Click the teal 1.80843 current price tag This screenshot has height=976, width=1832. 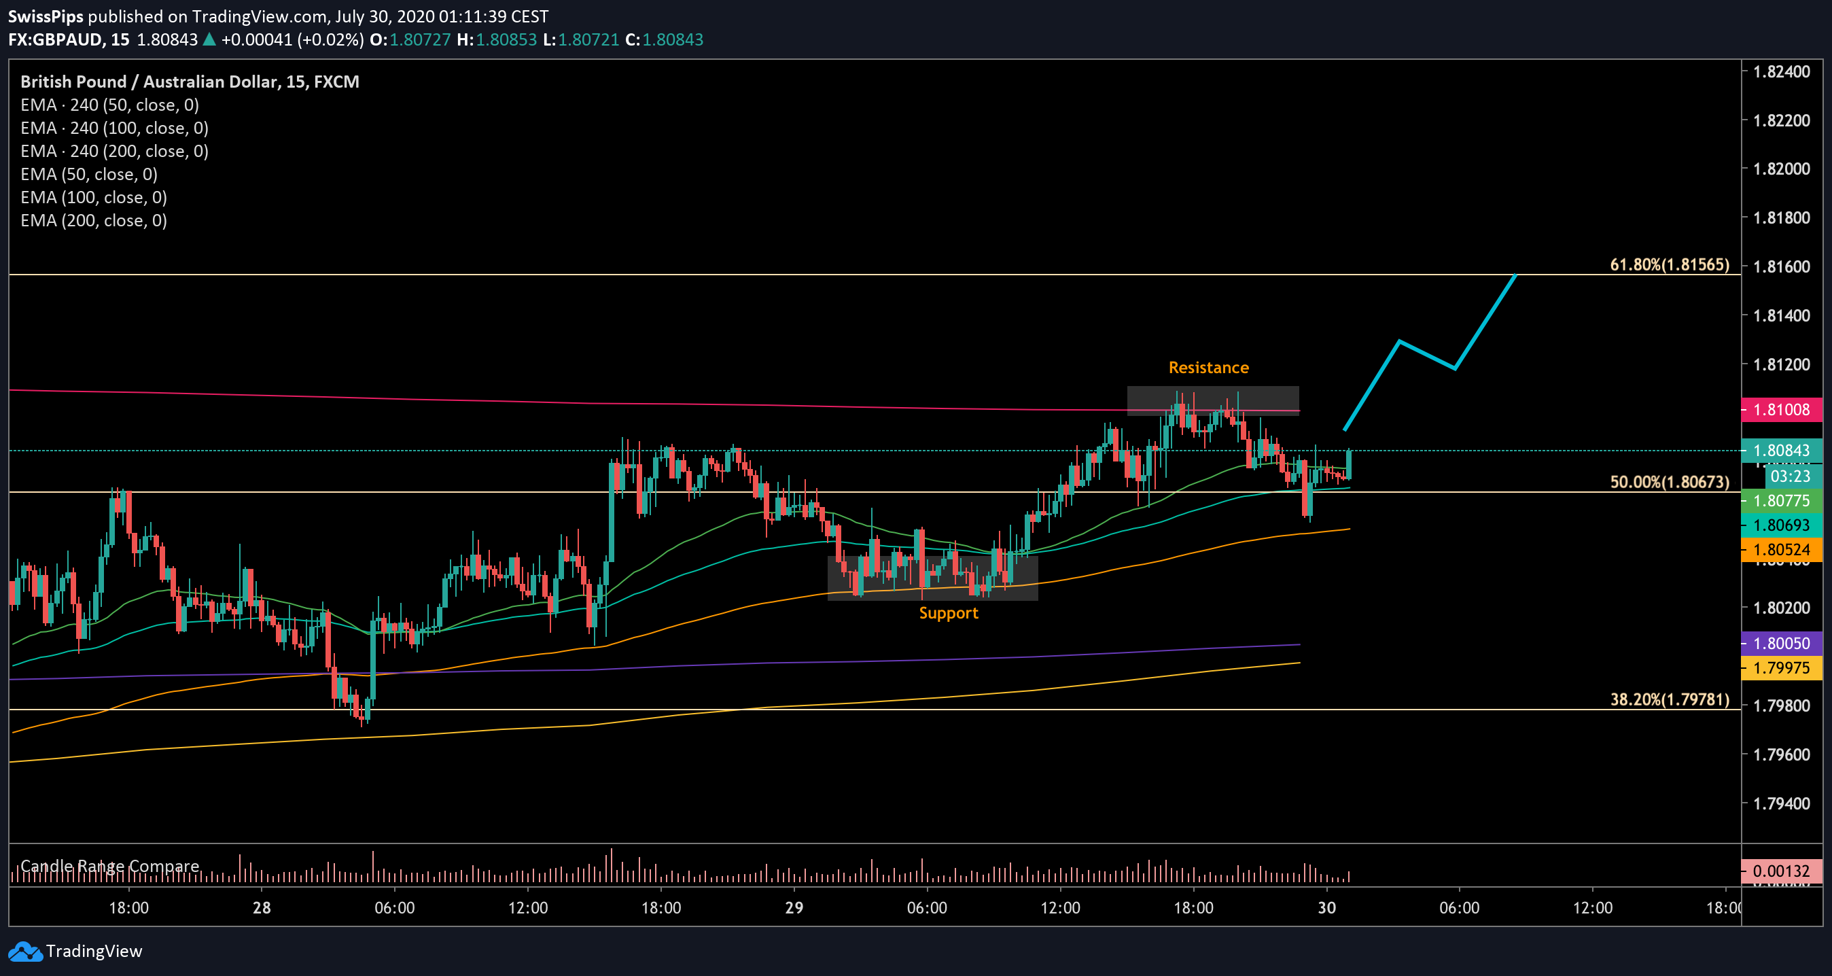1782,451
